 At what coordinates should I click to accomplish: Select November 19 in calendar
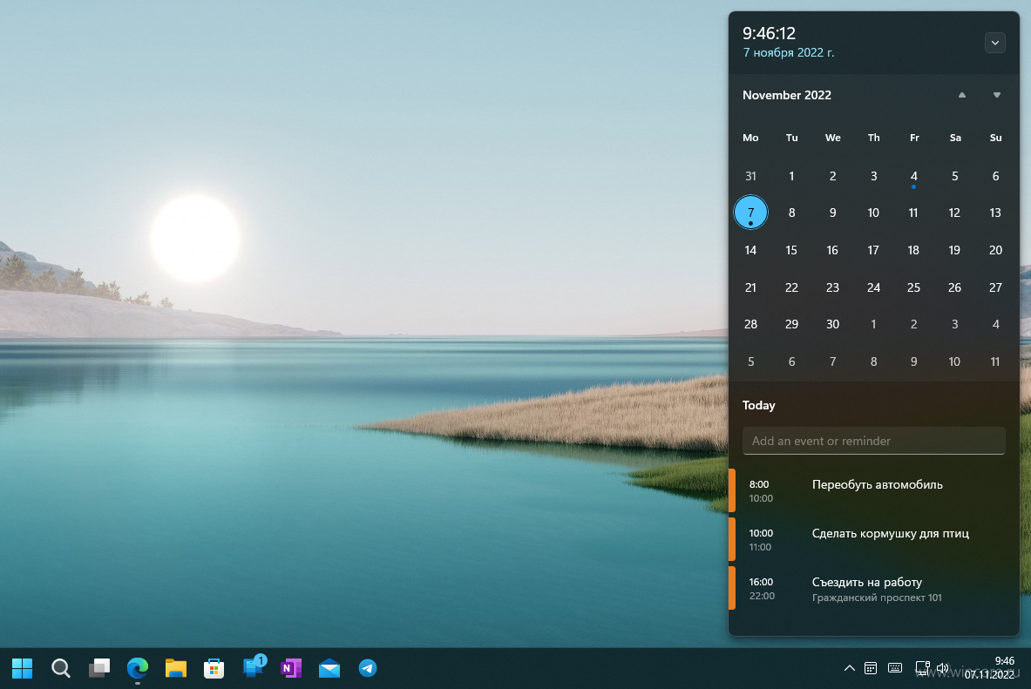coord(954,250)
